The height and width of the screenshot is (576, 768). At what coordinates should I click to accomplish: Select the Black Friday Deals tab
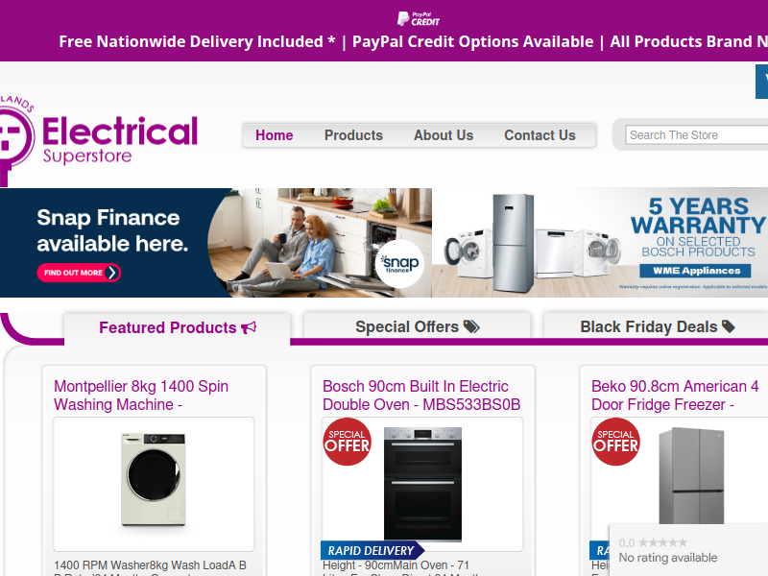657,326
